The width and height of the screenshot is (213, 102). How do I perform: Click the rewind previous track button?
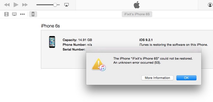point(7,5)
